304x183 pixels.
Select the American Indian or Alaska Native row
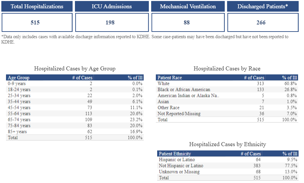[x=188, y=96]
